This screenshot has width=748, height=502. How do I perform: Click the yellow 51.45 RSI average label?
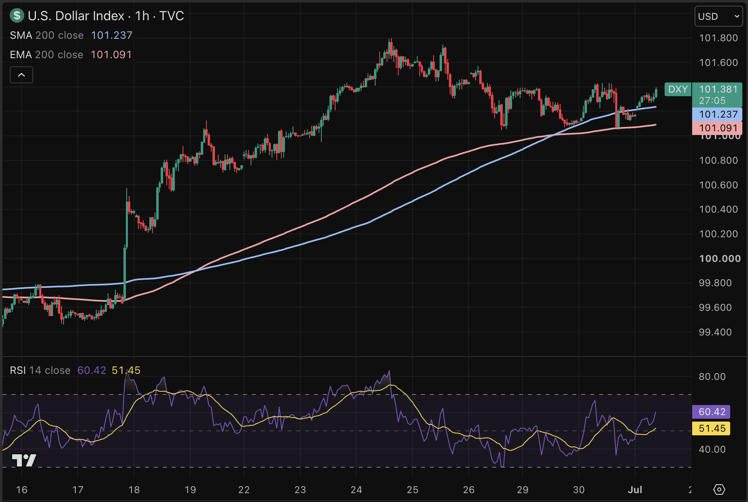pos(711,428)
